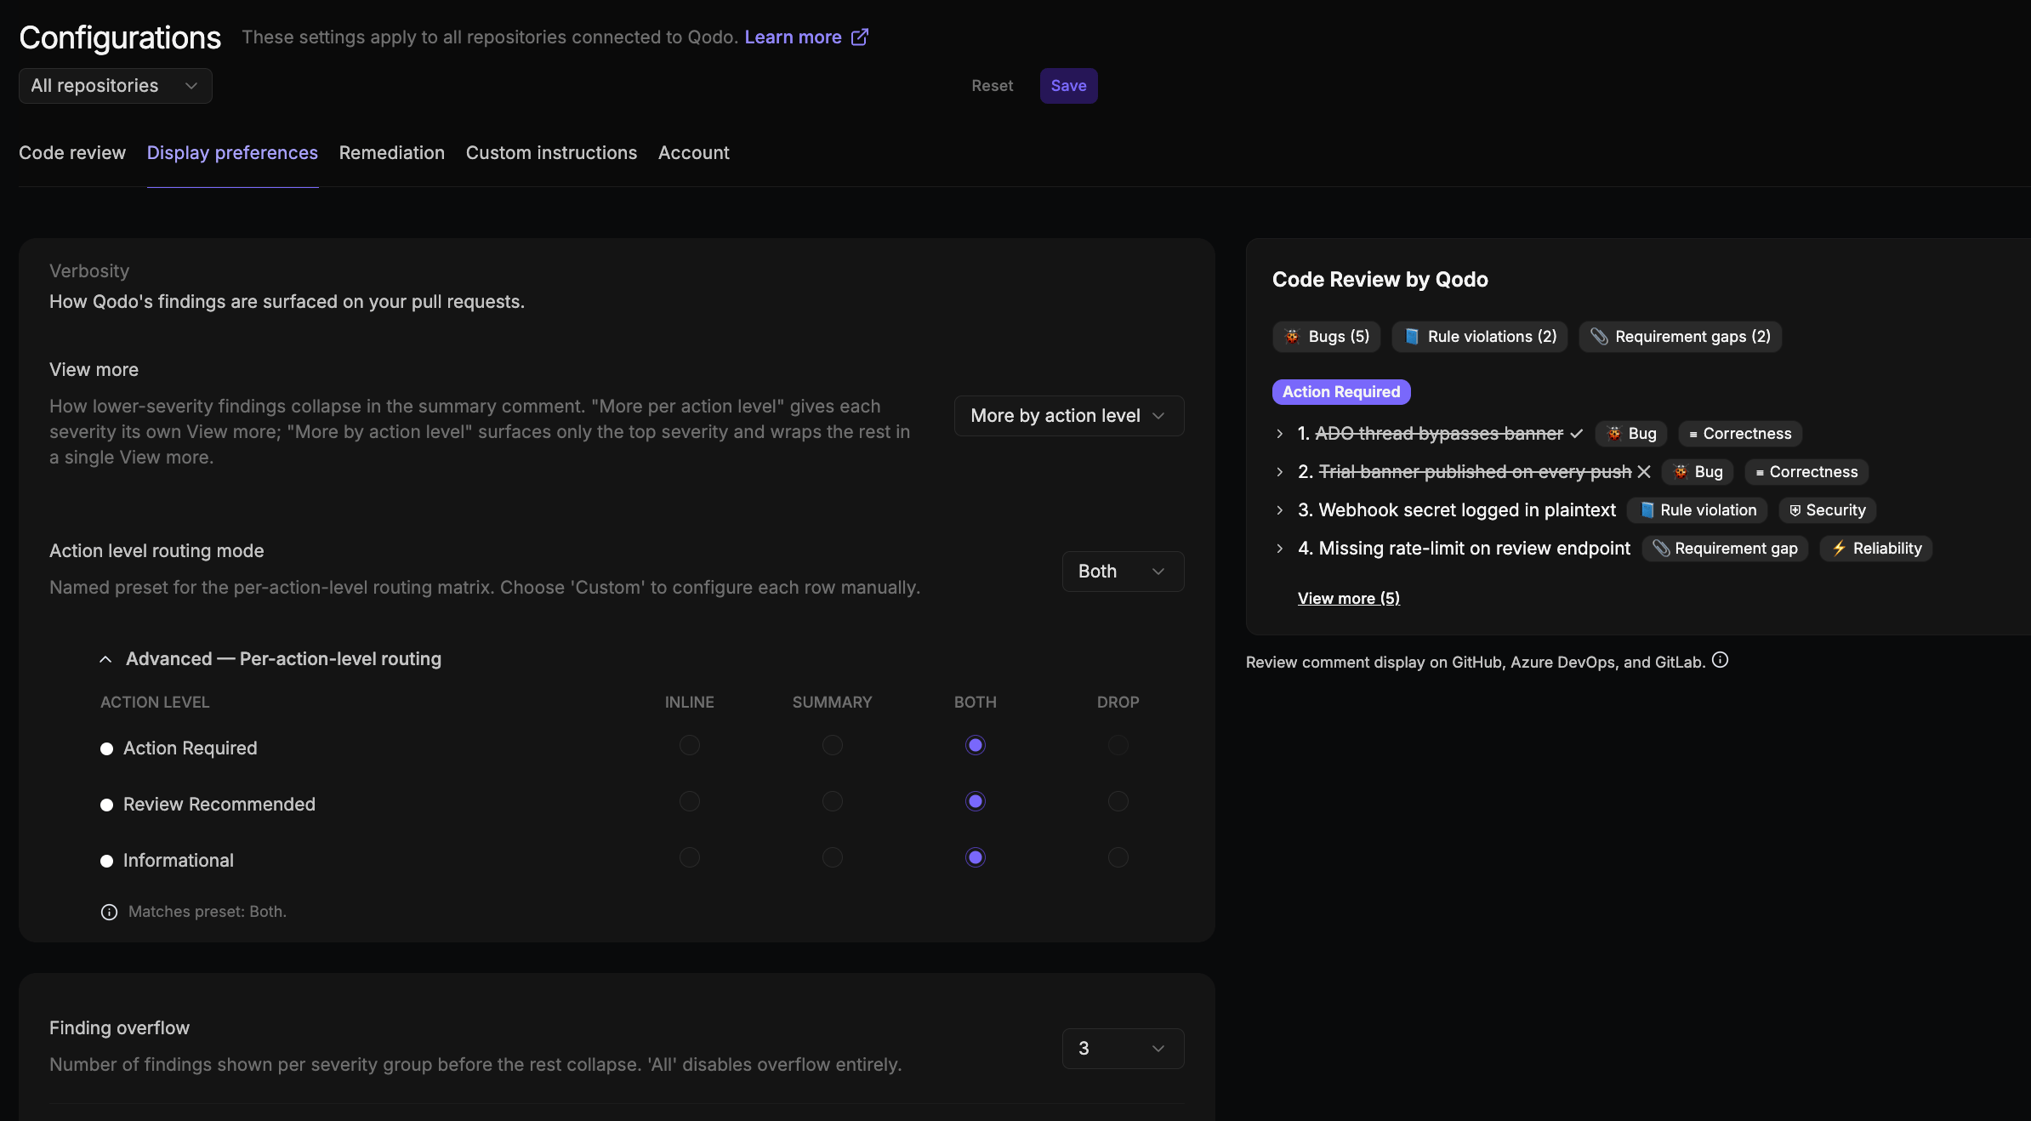Click the Configurations page title

pyautogui.click(x=120, y=37)
